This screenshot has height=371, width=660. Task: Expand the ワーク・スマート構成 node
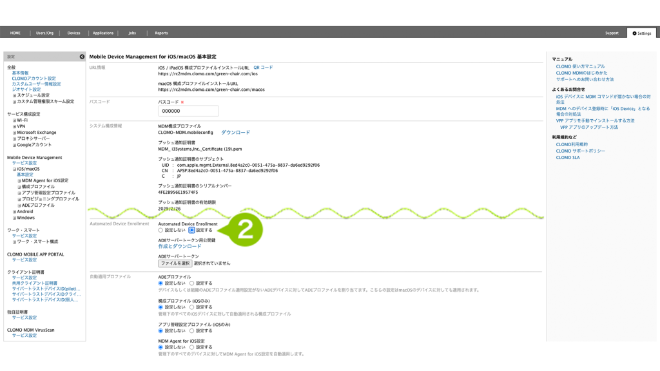[x=15, y=242]
